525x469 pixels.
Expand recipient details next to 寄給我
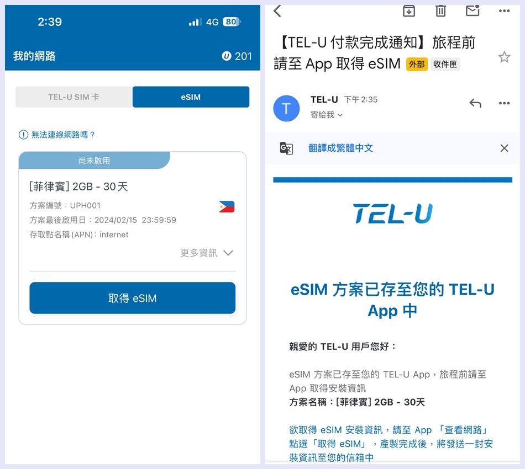[340, 115]
